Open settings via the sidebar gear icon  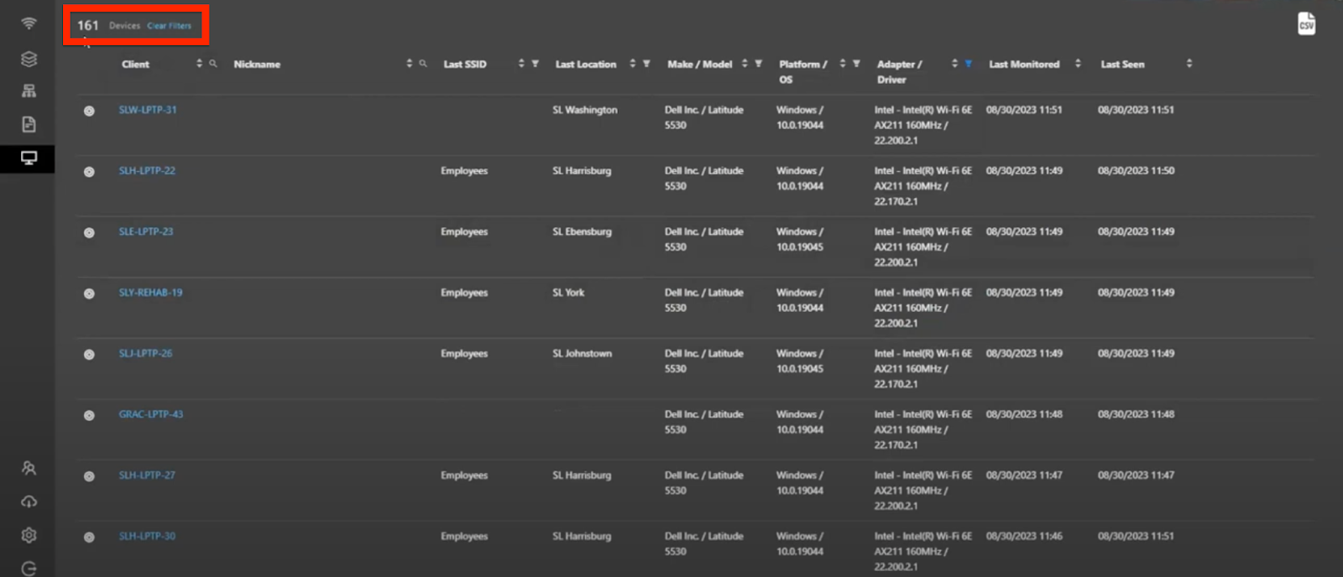click(29, 535)
